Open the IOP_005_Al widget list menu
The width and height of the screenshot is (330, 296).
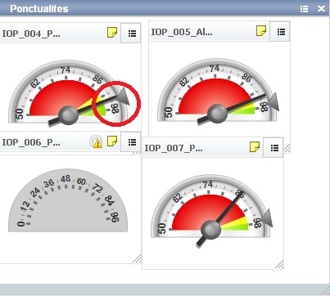281,32
